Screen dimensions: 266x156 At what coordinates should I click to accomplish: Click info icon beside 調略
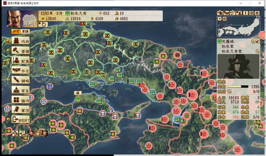[x=8, y=79]
